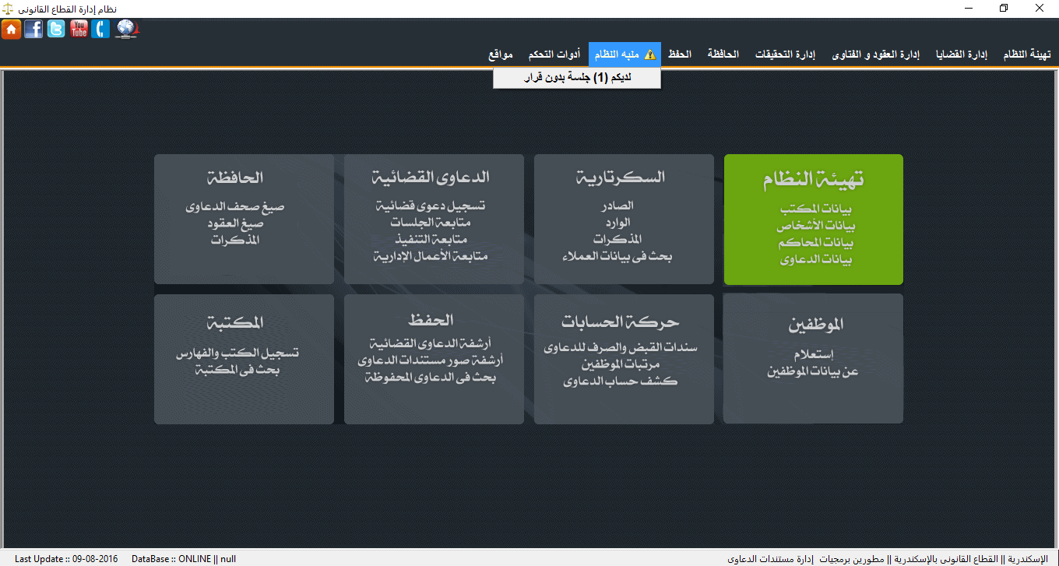Open the مواقع menu
Screen dimensions: 1059x566
coord(501,54)
